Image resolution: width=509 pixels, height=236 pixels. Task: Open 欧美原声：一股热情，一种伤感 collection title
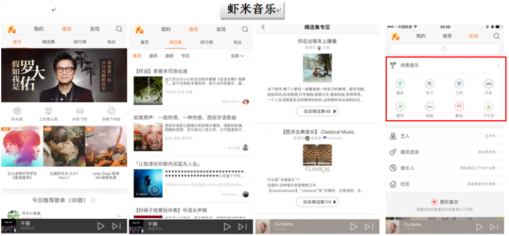coord(185,117)
